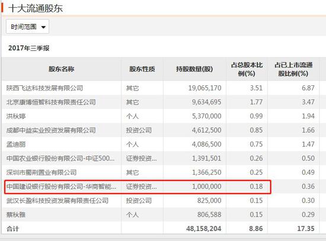Click total capital ratio 0.85
The image size is (326, 241).
point(256,130)
